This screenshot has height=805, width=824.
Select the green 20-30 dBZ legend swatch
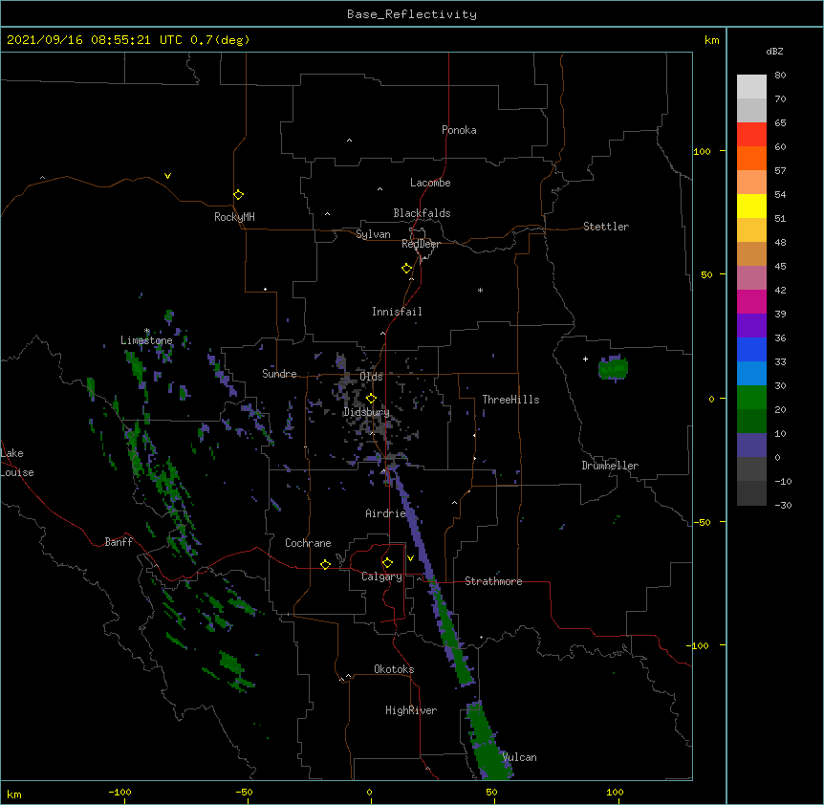751,398
